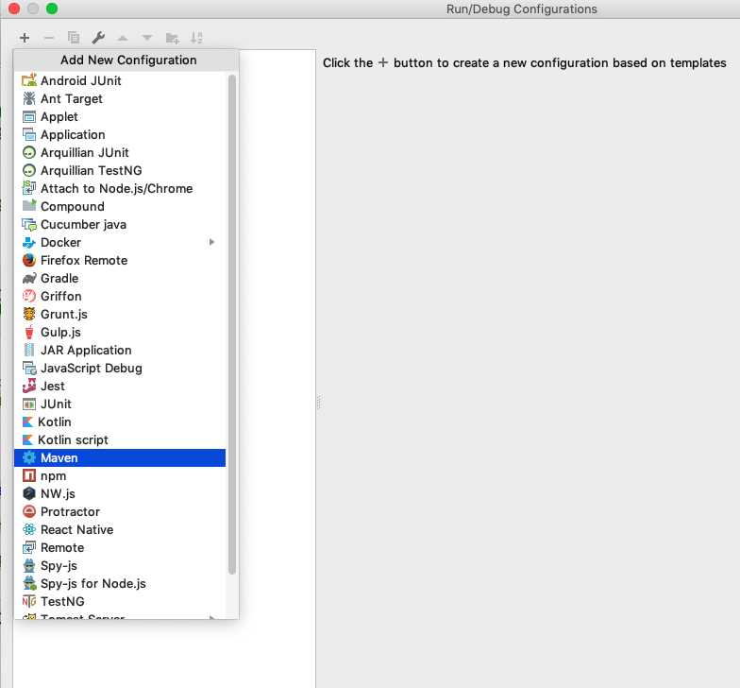
Task: Click the JUnit icon
Action: (x=29, y=404)
